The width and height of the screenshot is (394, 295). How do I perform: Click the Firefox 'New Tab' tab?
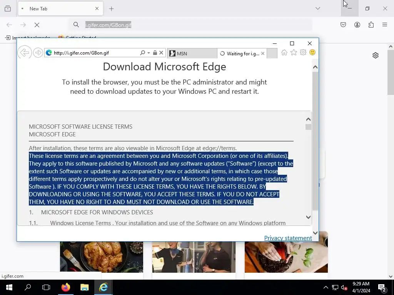pos(60,9)
